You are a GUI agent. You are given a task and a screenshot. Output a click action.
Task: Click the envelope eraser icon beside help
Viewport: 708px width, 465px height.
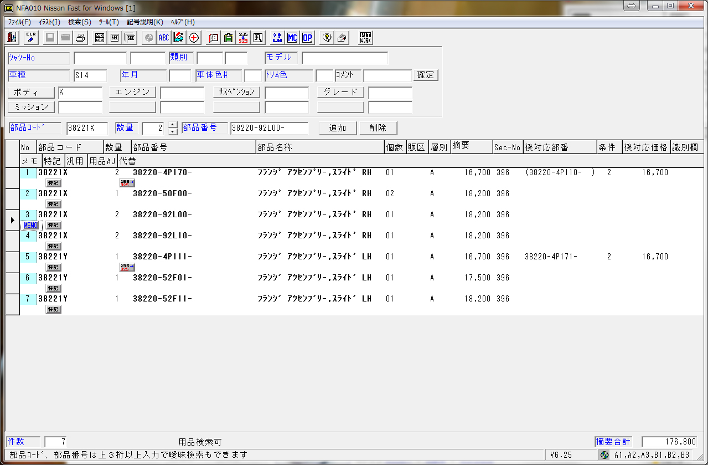point(342,38)
